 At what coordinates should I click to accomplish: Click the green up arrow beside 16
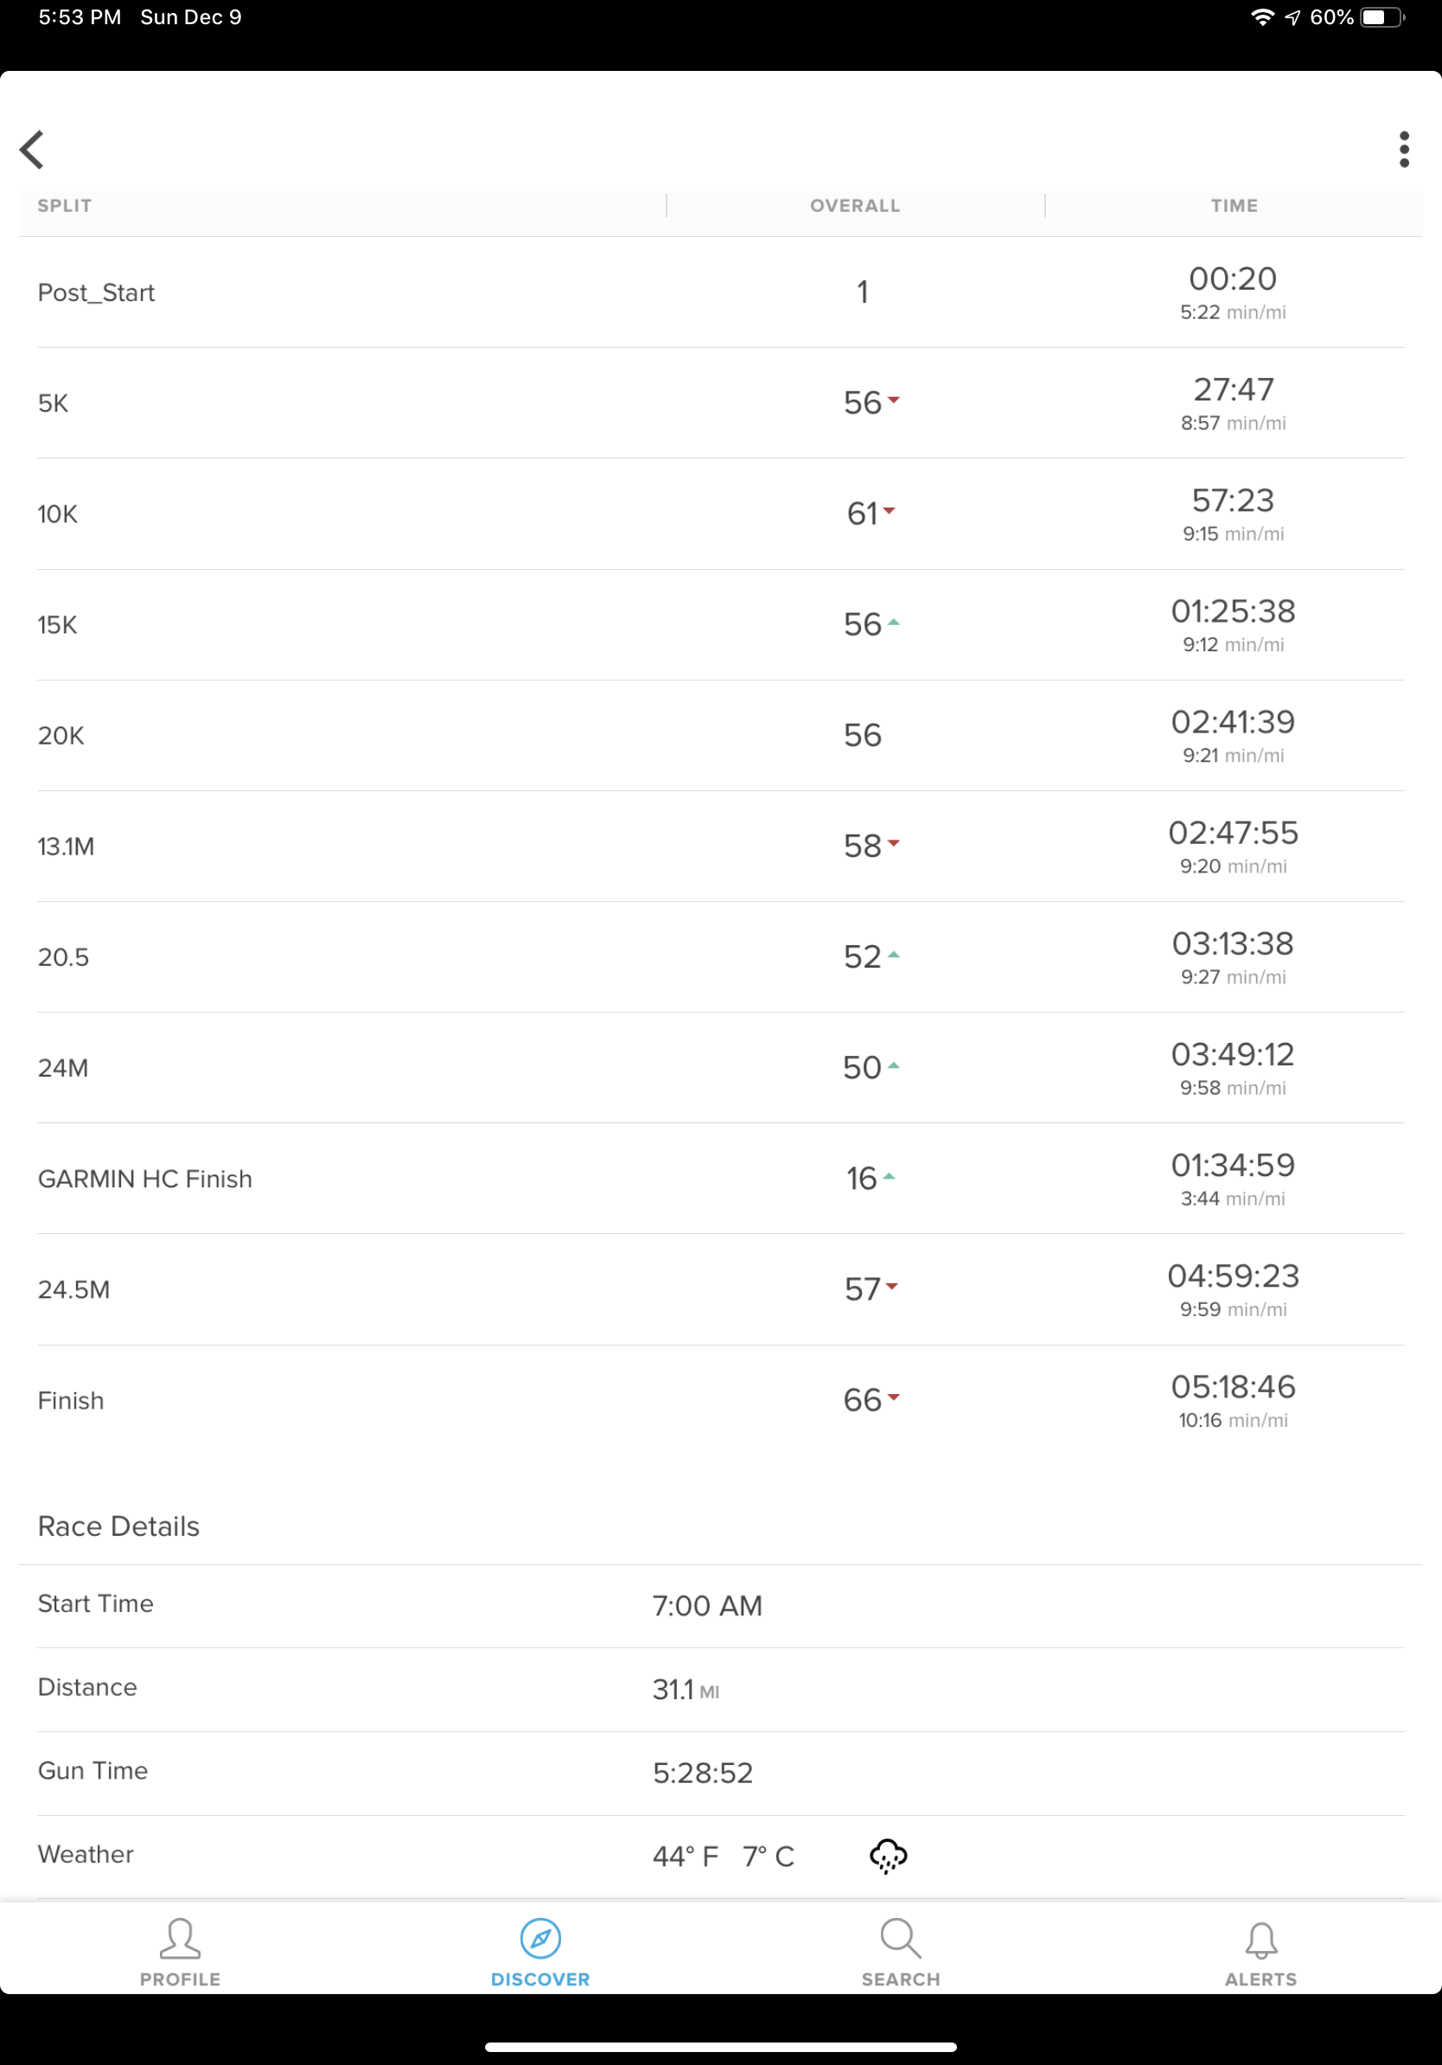(x=889, y=1176)
